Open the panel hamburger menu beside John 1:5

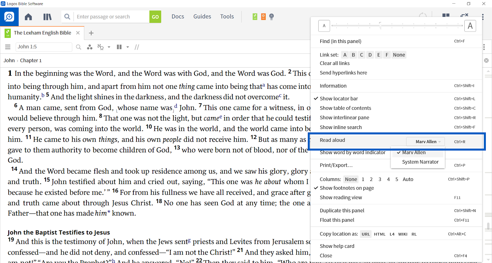[x=8, y=47]
